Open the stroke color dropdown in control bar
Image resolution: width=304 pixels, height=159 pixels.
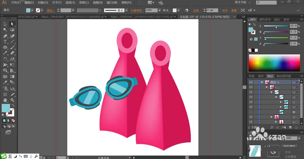click(x=42, y=10)
